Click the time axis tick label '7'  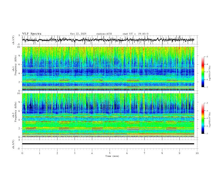(x=145, y=153)
